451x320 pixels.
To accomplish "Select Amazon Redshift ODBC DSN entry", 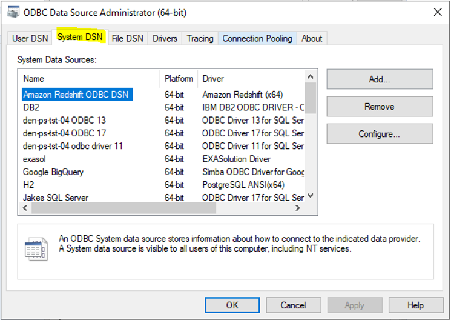I will pos(77,95).
